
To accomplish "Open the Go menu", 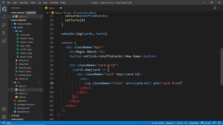I will pyautogui.click(x=39, y=2).
